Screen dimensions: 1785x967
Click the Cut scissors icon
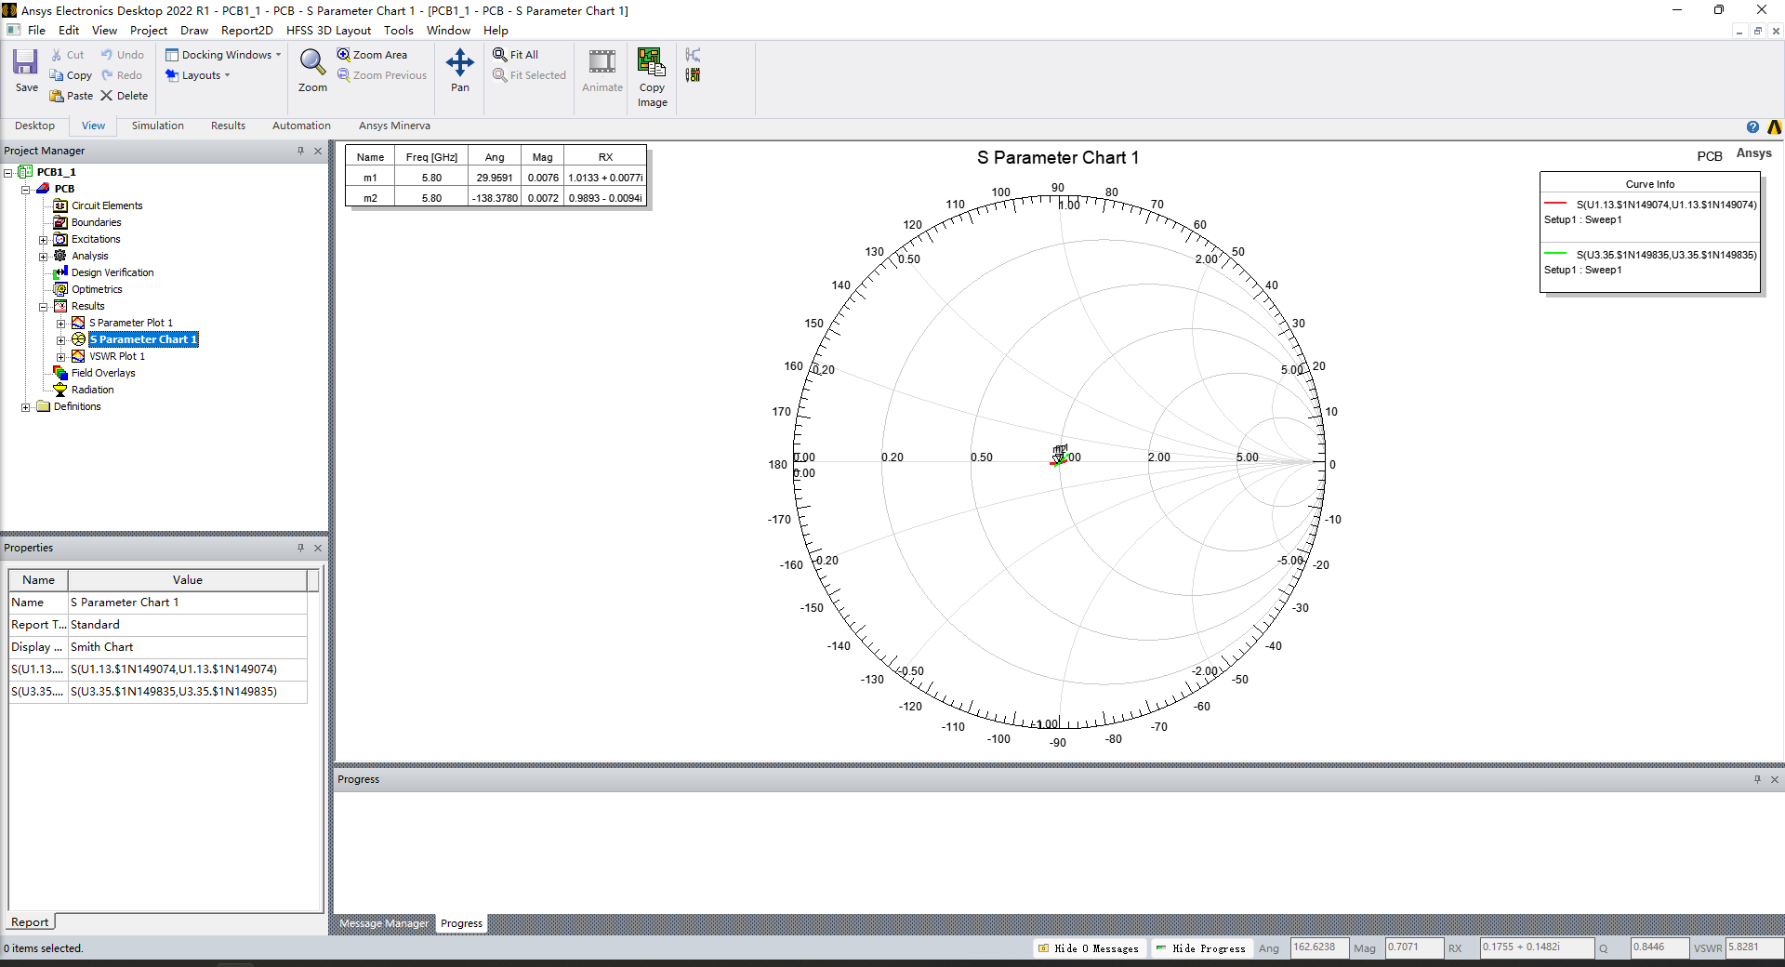tap(57, 55)
